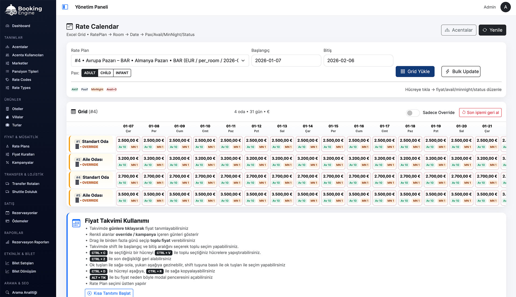Screen dimensions: 516x297
Task: Collapse the sidebar with the panel icon
Action: pyautogui.click(x=65, y=7)
